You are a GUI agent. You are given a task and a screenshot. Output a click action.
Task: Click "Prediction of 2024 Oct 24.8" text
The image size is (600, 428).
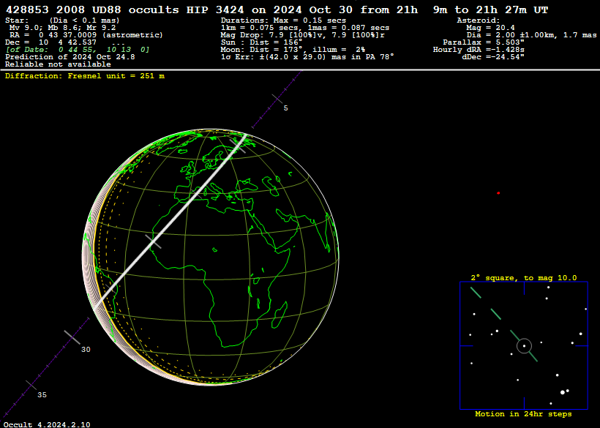coord(70,56)
